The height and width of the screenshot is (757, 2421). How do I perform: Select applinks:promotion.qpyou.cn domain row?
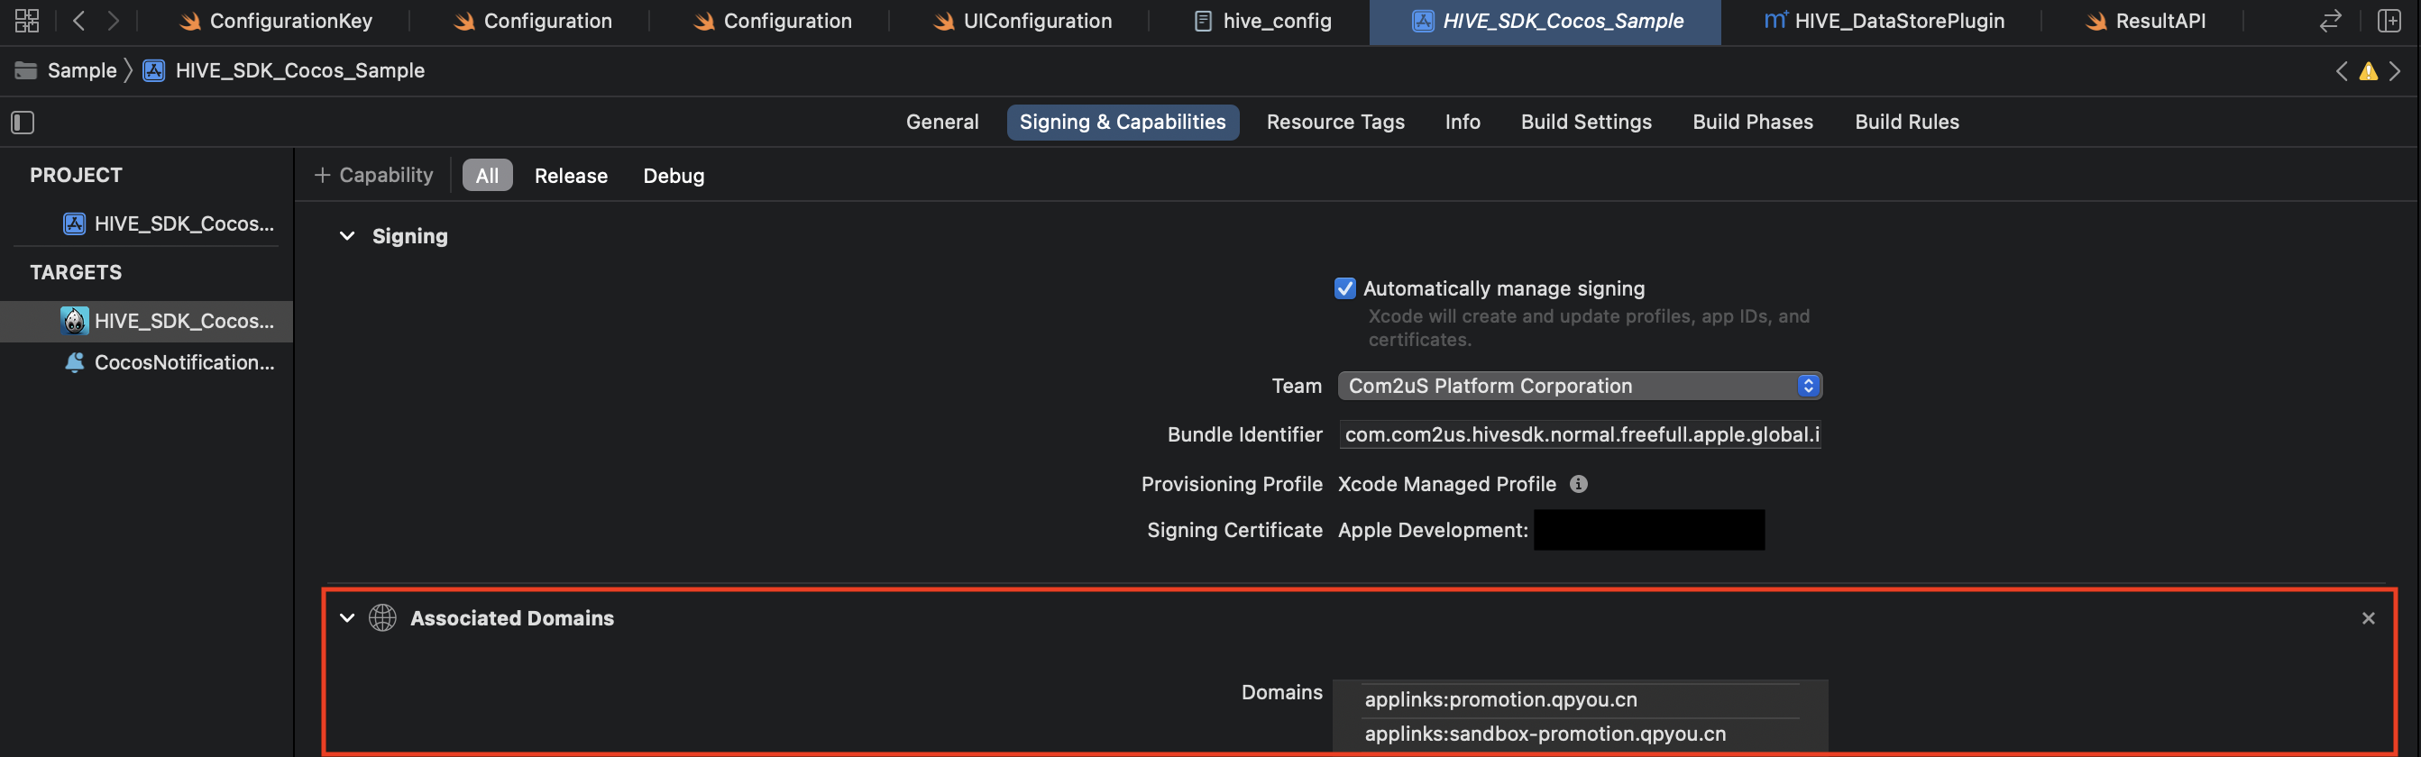pyautogui.click(x=1580, y=700)
